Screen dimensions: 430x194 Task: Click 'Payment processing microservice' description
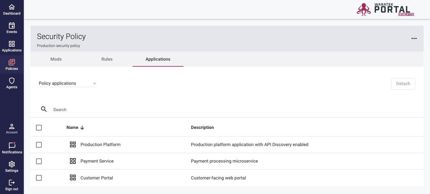point(224,161)
